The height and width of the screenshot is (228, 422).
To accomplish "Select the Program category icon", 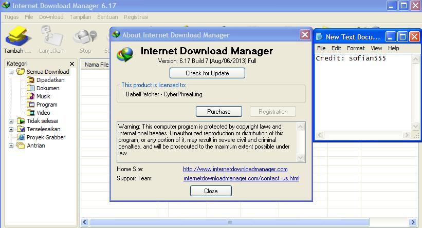I will coord(31,105).
